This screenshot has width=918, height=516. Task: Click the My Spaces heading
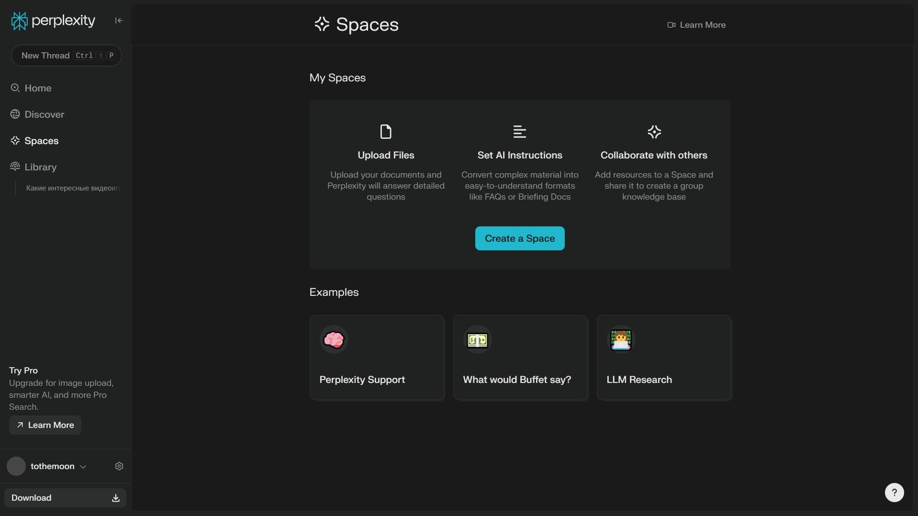click(x=337, y=78)
